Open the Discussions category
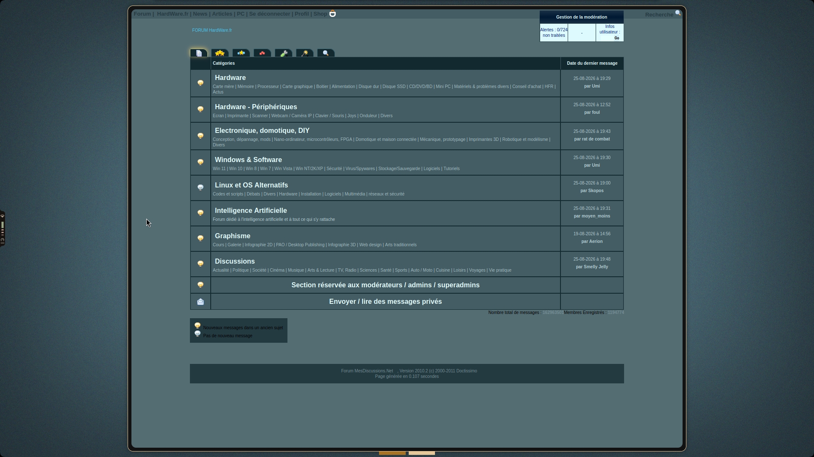This screenshot has width=814, height=457. click(235, 262)
